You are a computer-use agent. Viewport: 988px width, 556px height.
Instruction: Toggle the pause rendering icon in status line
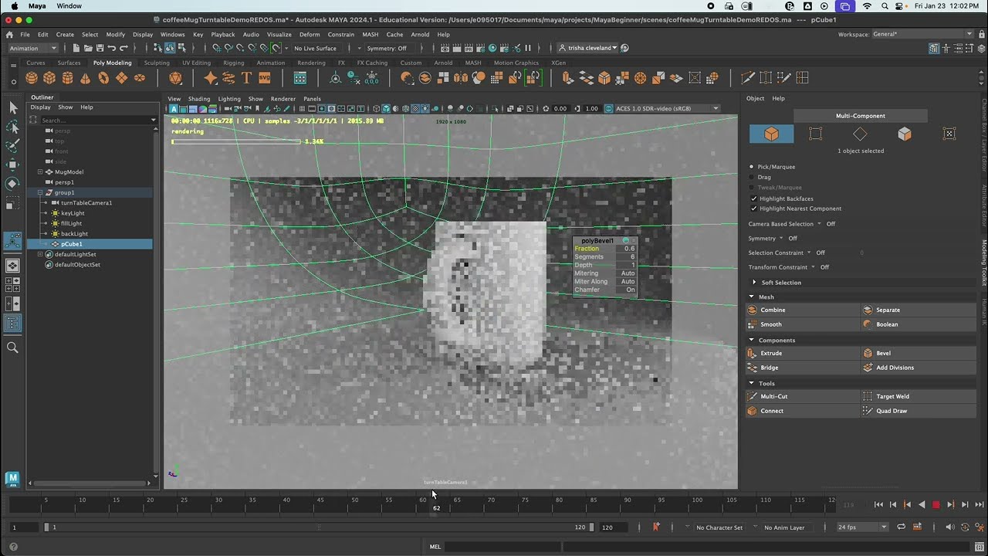pos(528,48)
